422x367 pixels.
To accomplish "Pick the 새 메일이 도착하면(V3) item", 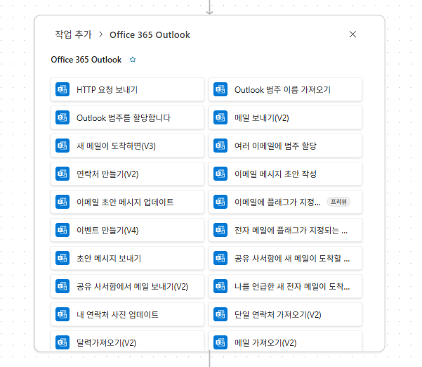I will [x=127, y=146].
